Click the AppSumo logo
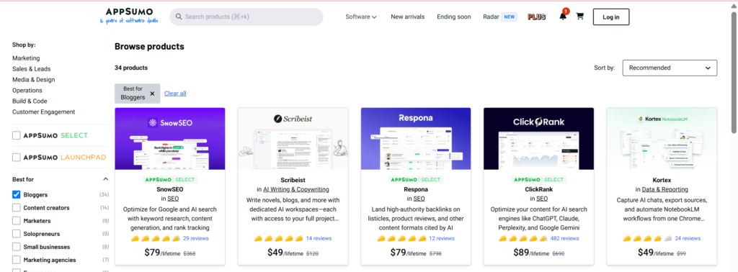 point(129,16)
